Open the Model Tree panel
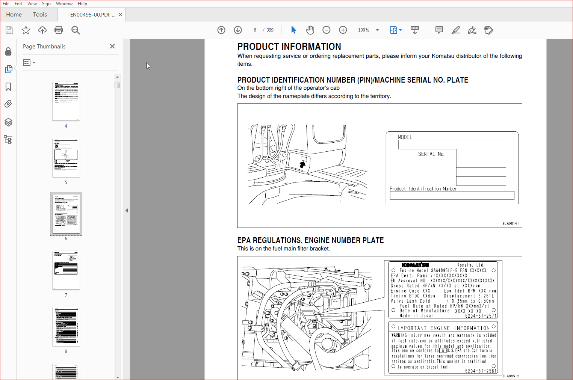 [x=8, y=140]
